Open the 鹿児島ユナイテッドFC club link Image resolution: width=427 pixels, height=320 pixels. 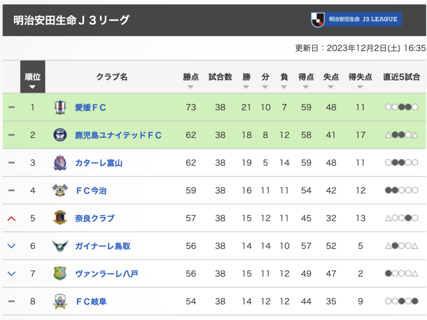coord(118,135)
